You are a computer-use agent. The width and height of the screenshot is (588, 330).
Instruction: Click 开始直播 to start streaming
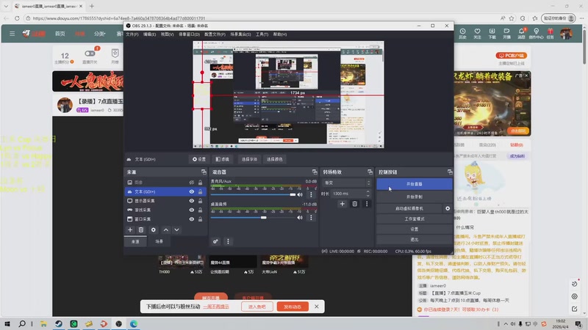click(x=415, y=184)
